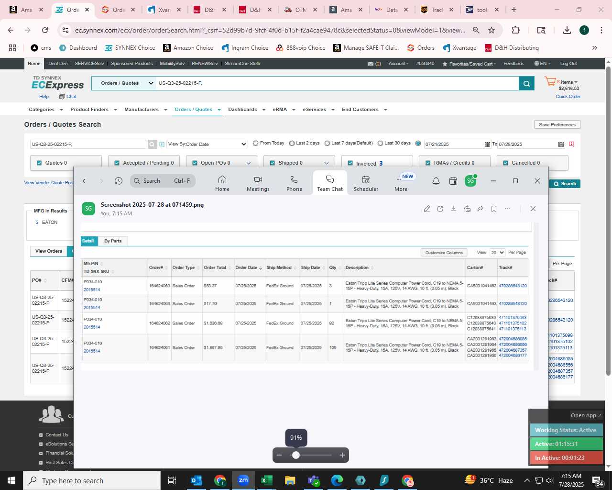Open Account menu in top bar
The image size is (612, 490).
(398, 64)
